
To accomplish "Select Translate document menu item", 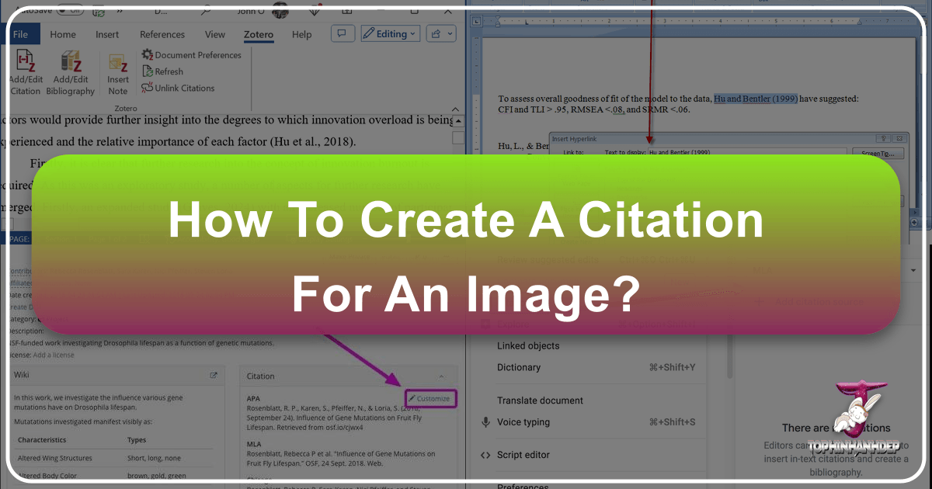I will tap(540, 401).
